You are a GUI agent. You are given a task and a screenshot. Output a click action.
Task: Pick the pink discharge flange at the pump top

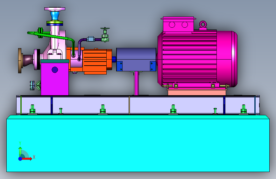pos(55,9)
